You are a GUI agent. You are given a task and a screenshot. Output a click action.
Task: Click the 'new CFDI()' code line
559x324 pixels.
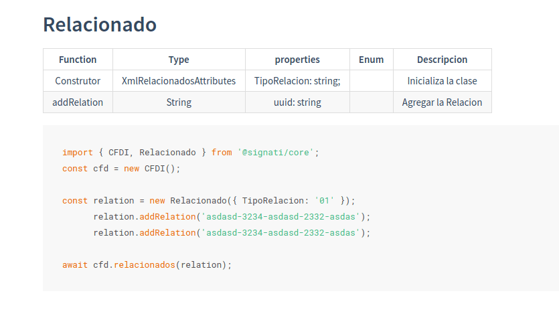(121, 169)
